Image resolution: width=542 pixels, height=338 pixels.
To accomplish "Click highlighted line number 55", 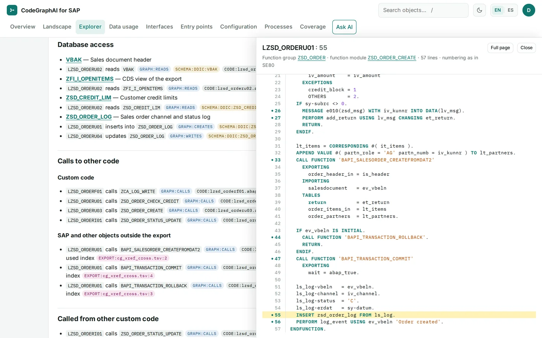I will tap(277, 315).
